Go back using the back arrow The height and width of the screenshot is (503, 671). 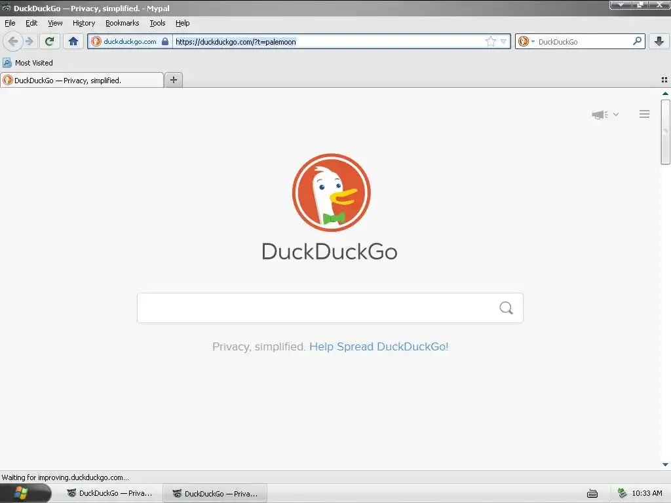coord(13,41)
